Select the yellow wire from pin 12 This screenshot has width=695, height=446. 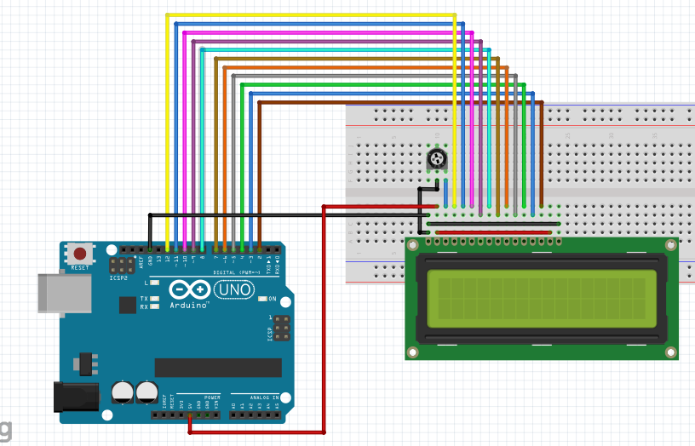pos(311,15)
